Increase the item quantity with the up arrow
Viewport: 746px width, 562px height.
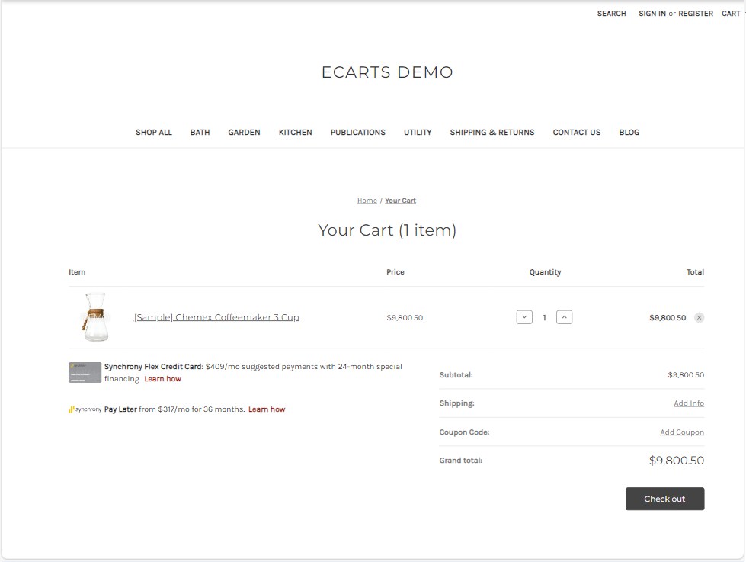pyautogui.click(x=564, y=316)
